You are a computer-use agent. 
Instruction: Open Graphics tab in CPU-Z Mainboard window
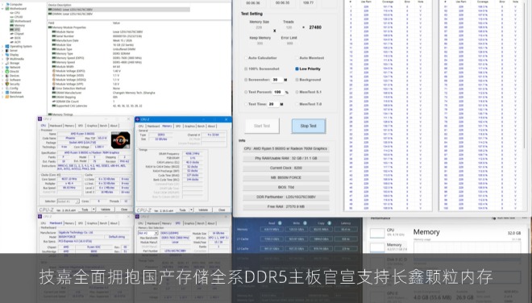pyautogui.click(x=92, y=223)
